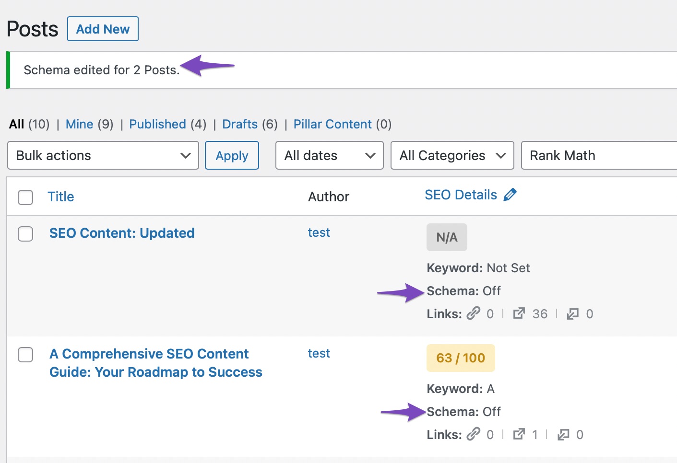Image resolution: width=677 pixels, height=463 pixels.
Task: Toggle the select-all checkbox in table header
Action: coord(25,197)
